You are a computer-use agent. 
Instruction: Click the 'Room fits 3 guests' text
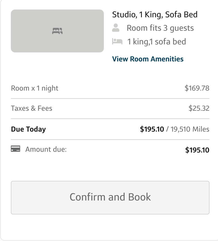tap(160, 28)
